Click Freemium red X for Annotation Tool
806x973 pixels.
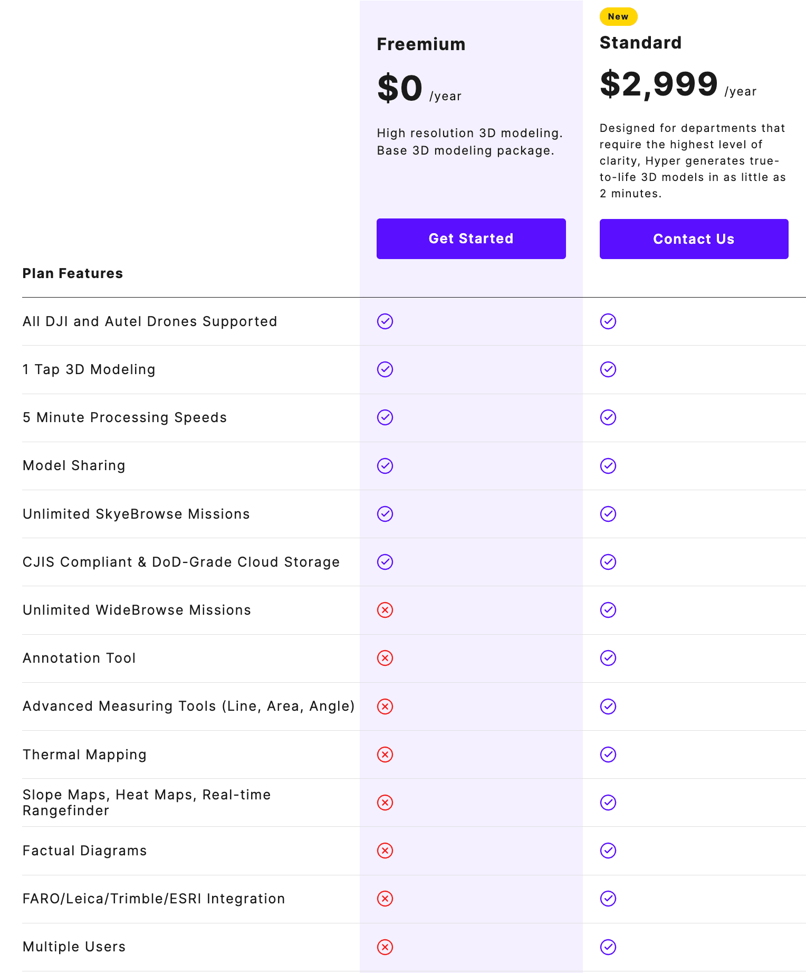[385, 658]
